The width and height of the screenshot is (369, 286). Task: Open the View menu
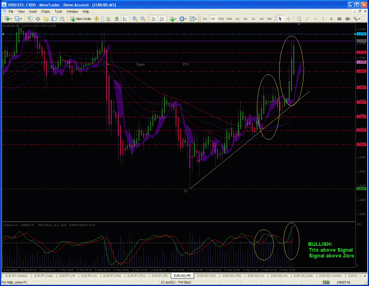pyautogui.click(x=21, y=11)
